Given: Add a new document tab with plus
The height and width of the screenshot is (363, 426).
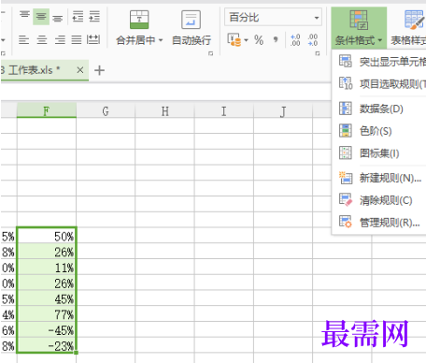Looking at the screenshot, I should point(99,70).
